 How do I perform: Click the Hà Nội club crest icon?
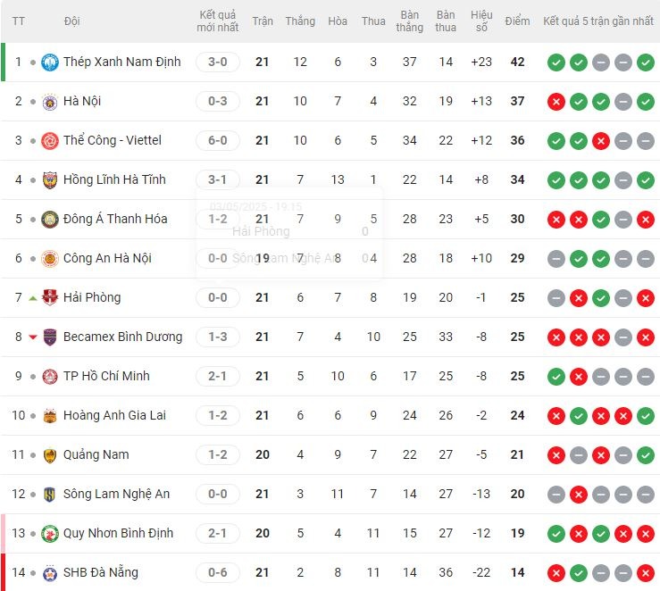[50, 102]
